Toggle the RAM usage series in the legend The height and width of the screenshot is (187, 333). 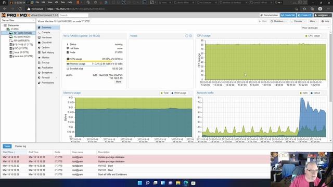pyautogui.click(x=179, y=93)
